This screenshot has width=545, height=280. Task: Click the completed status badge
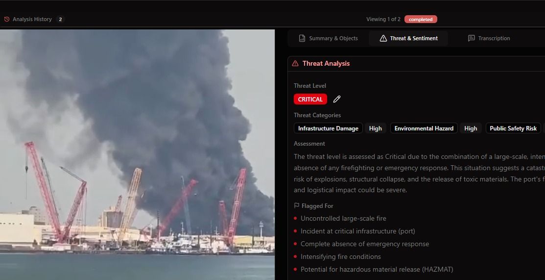[421, 19]
